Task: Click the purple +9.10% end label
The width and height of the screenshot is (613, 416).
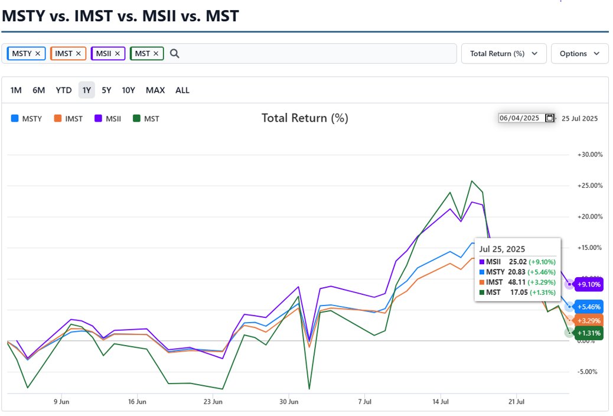Action: (589, 284)
